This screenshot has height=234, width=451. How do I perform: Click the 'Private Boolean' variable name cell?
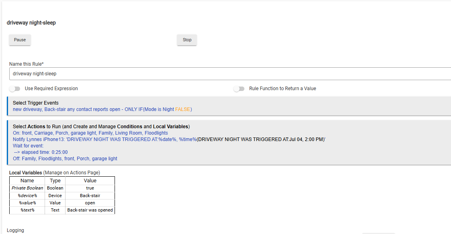coord(27,188)
